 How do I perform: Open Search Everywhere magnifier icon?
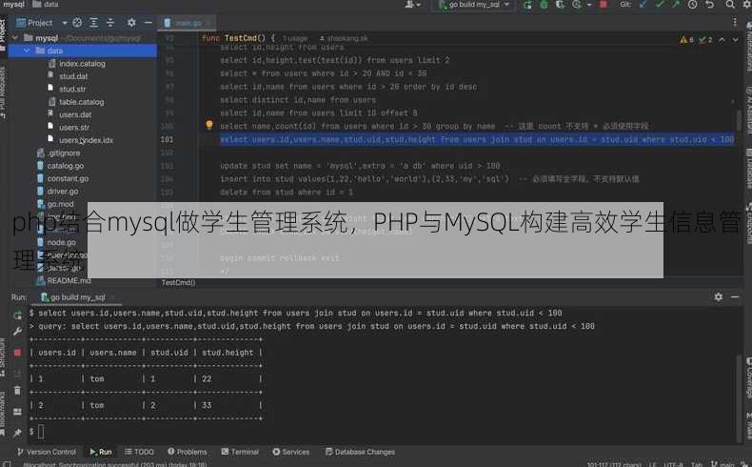click(730, 5)
